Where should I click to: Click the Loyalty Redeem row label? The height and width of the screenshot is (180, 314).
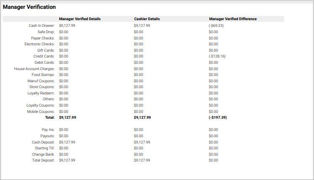pyautogui.click(x=41, y=93)
